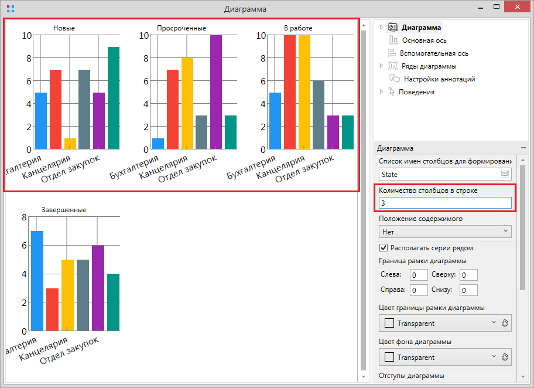Uncheck Располагать серии рядом checkbox
This screenshot has width=534, height=388.
click(384, 248)
